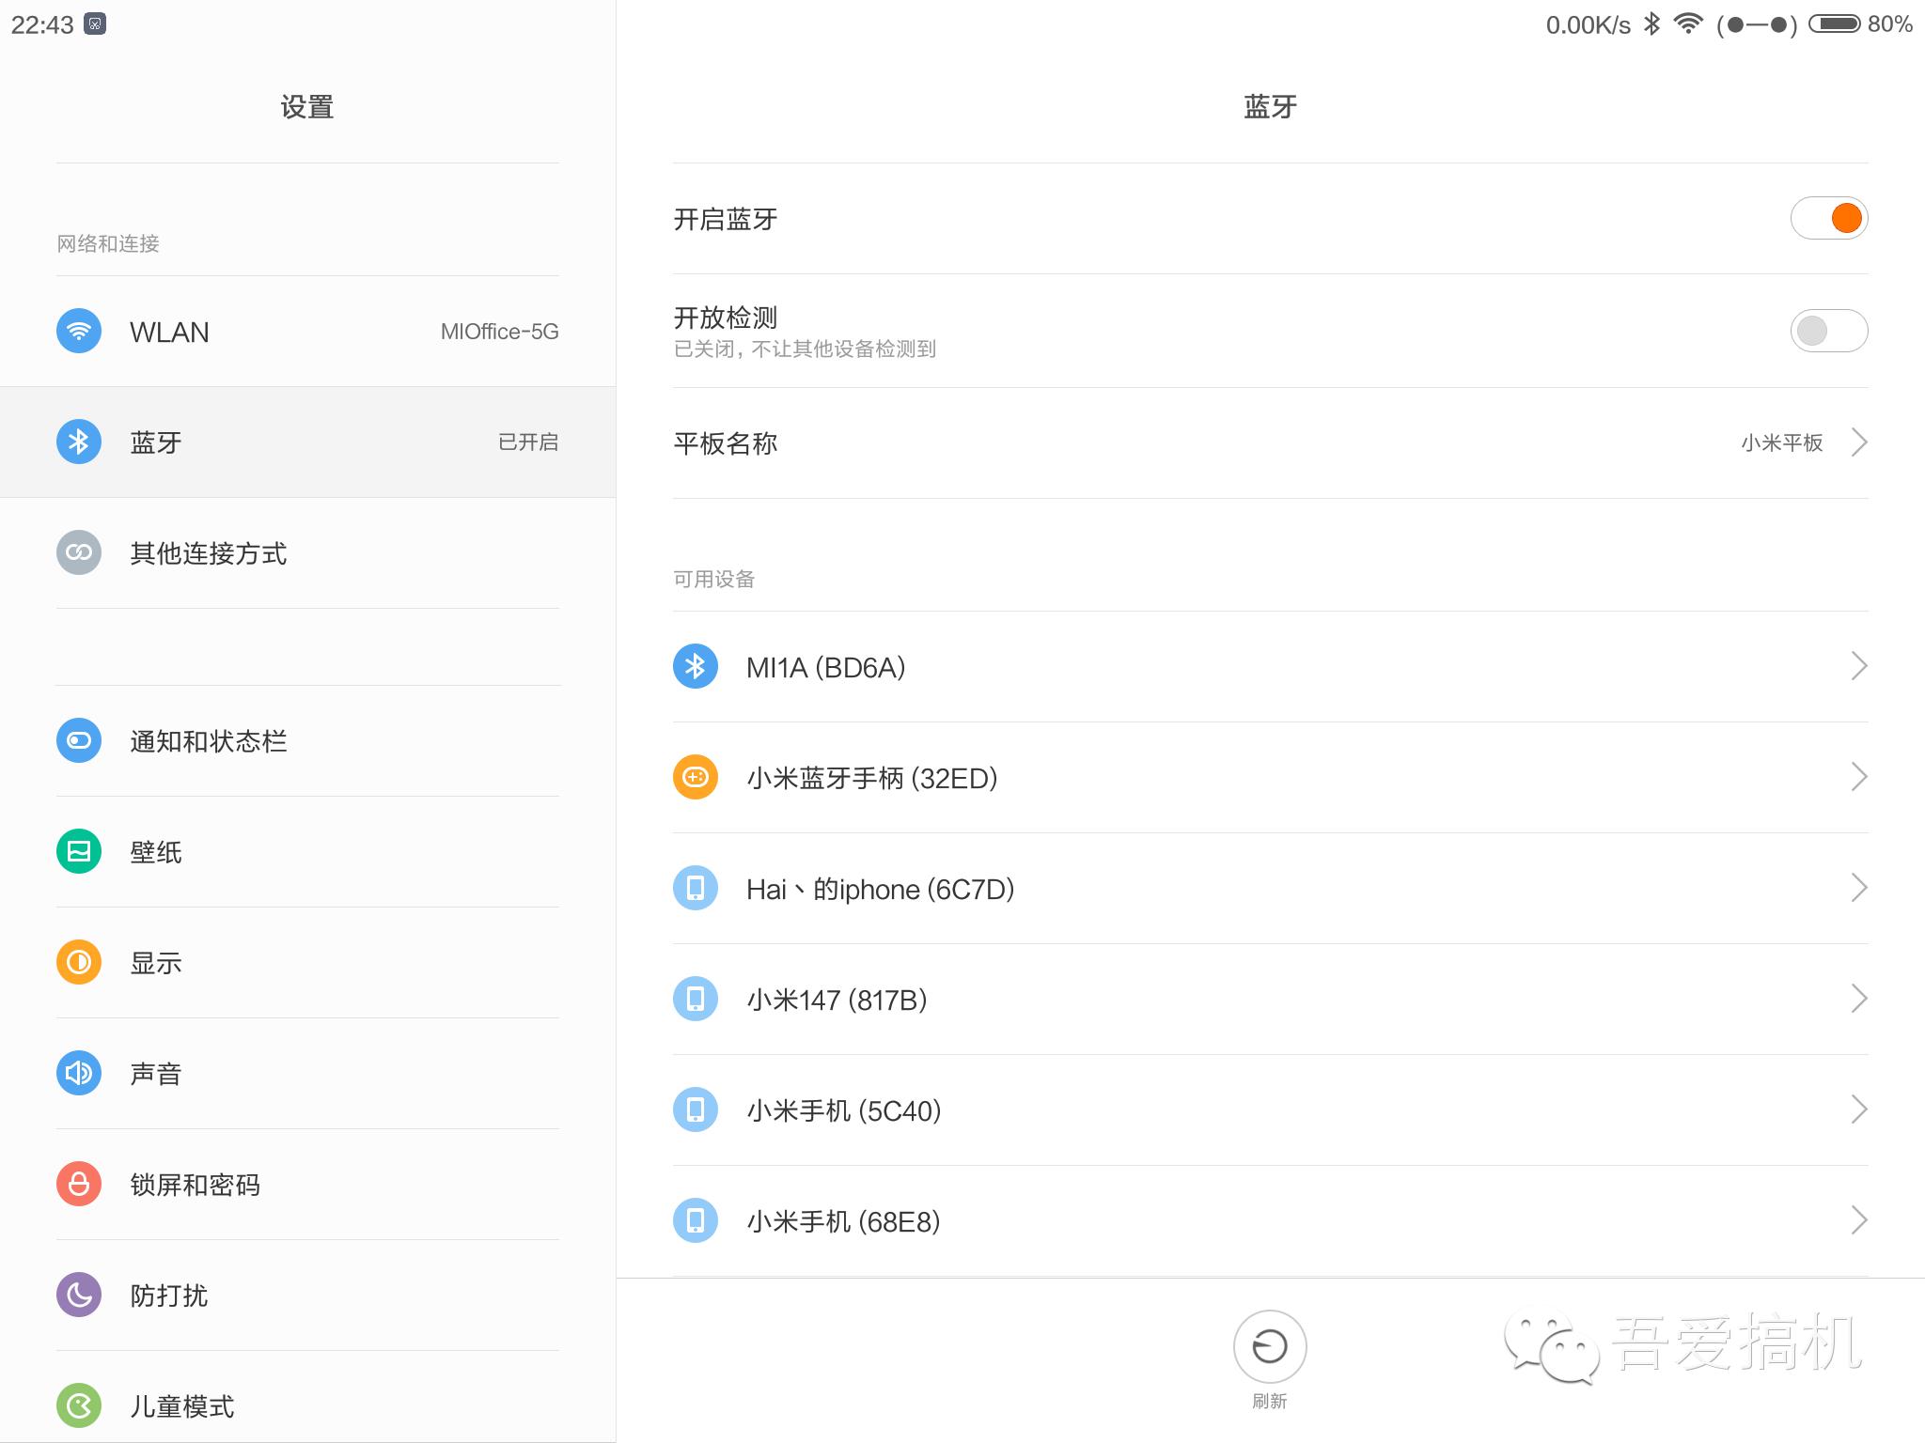Tap the 其他连接方式 link icon
1925x1443 pixels.
click(79, 552)
